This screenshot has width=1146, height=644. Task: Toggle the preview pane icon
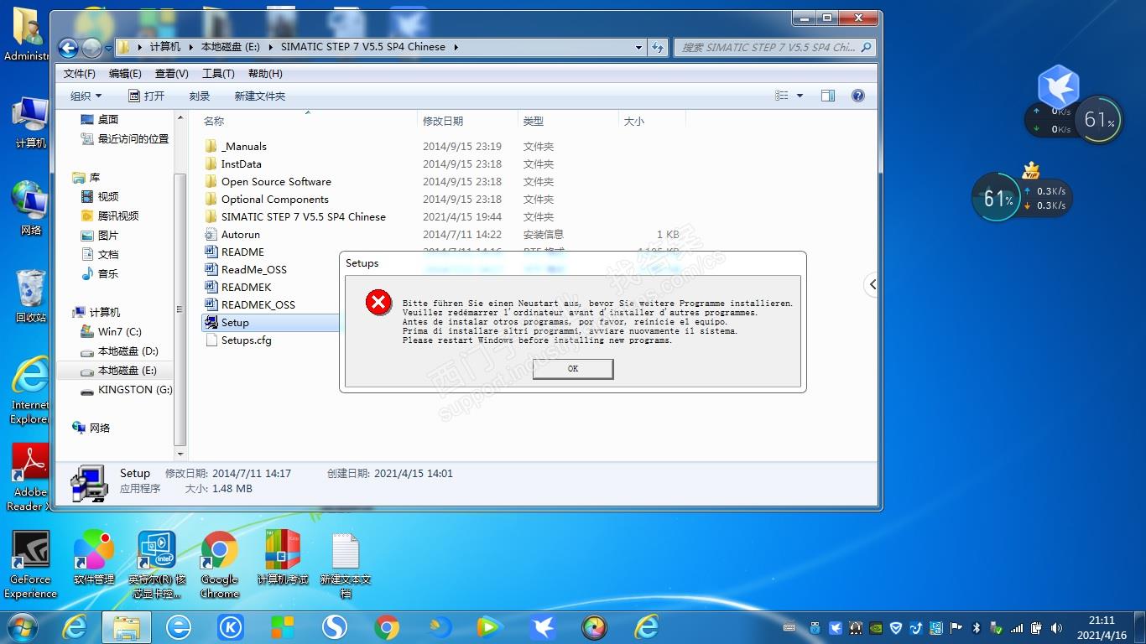828,96
